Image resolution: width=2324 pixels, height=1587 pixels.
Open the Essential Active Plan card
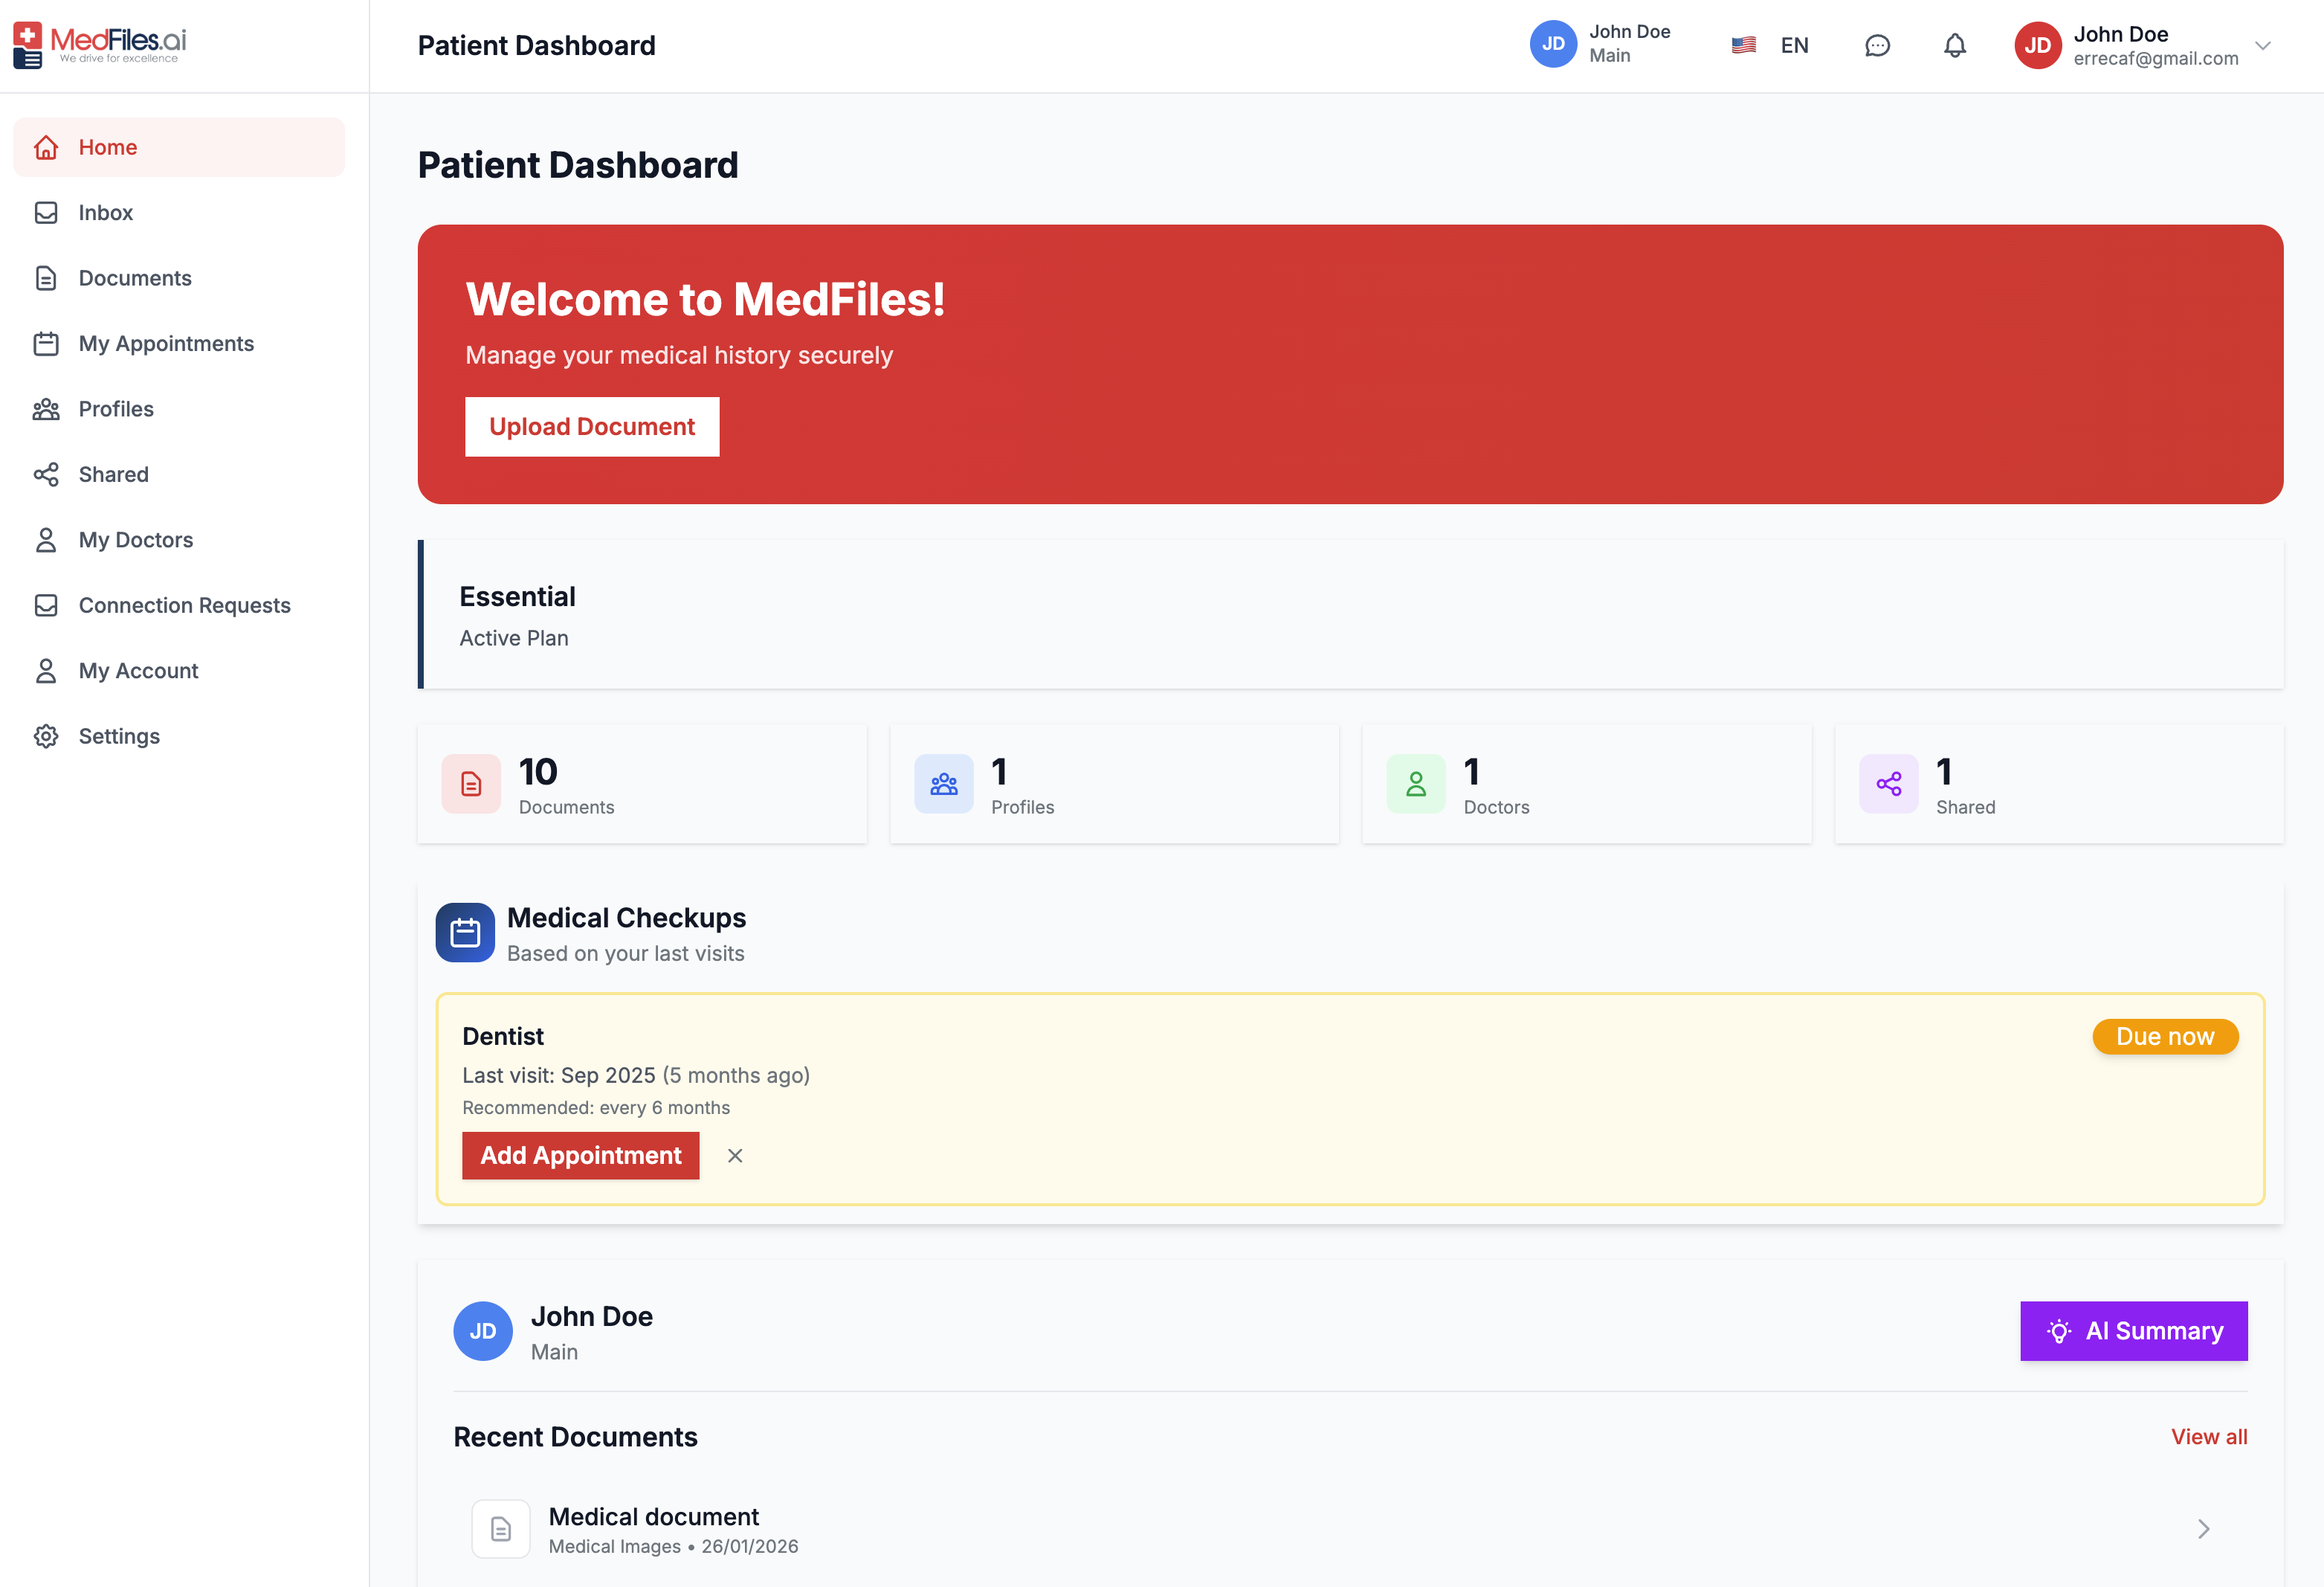click(1350, 614)
